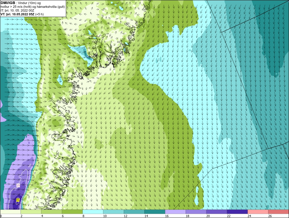Click the legend scale number 12
The image size is (289, 218).
[125, 216]
